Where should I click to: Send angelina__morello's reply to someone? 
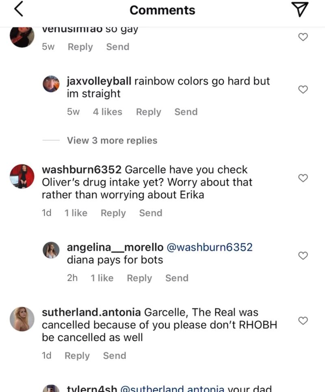tap(177, 278)
